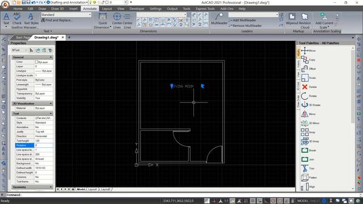The height and width of the screenshot is (204, 363).
Task: Click the Quick Dimension tool
Action: pyautogui.click(x=103, y=21)
